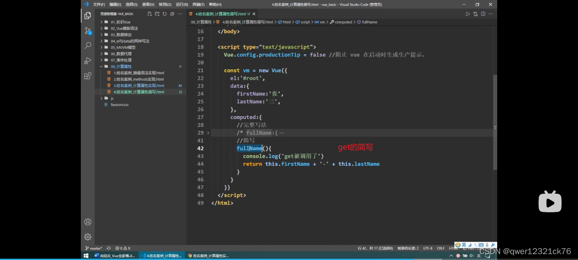Open the 编辑(E) menu
Viewport: 578px width, 260px height.
pyautogui.click(x=115, y=4)
